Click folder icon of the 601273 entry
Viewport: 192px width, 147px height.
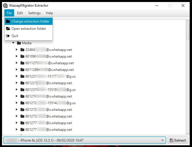pos(22,116)
